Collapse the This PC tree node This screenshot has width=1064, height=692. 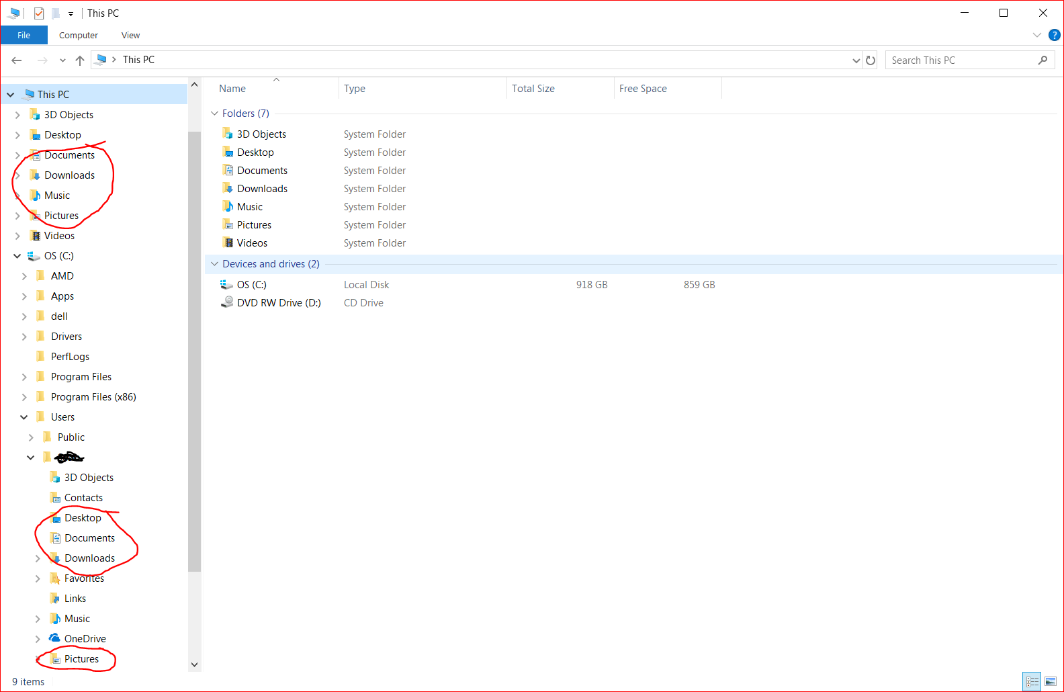click(11, 95)
